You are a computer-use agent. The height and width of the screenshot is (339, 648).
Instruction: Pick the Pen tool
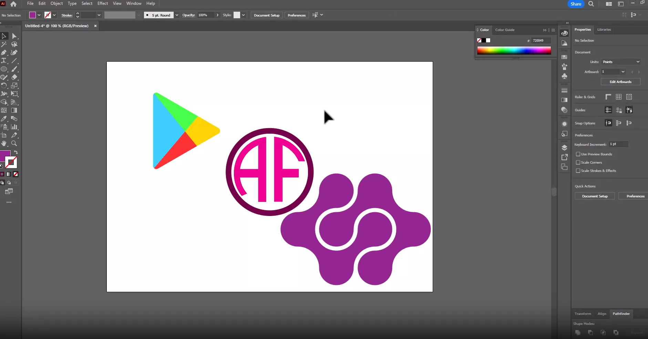point(4,52)
